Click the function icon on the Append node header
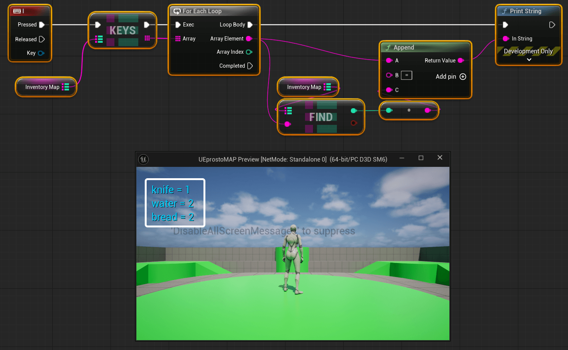This screenshot has height=350, width=568. pos(388,47)
